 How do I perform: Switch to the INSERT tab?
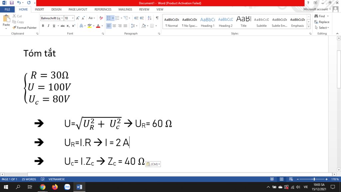pos(39,9)
